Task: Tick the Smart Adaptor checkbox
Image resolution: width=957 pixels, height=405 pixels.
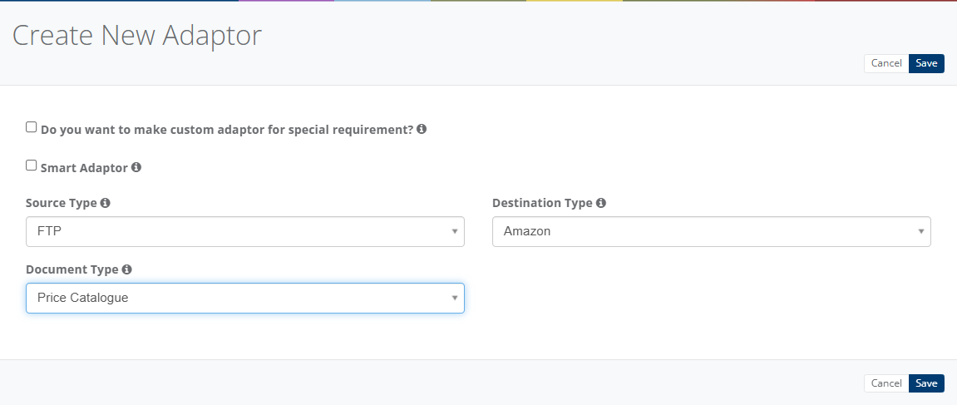Action: click(32, 165)
